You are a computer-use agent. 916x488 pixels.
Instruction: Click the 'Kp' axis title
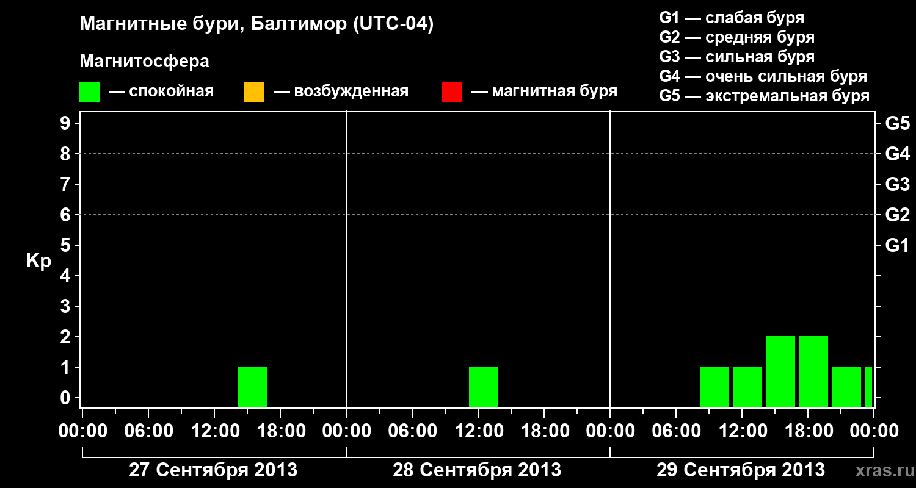click(x=38, y=261)
